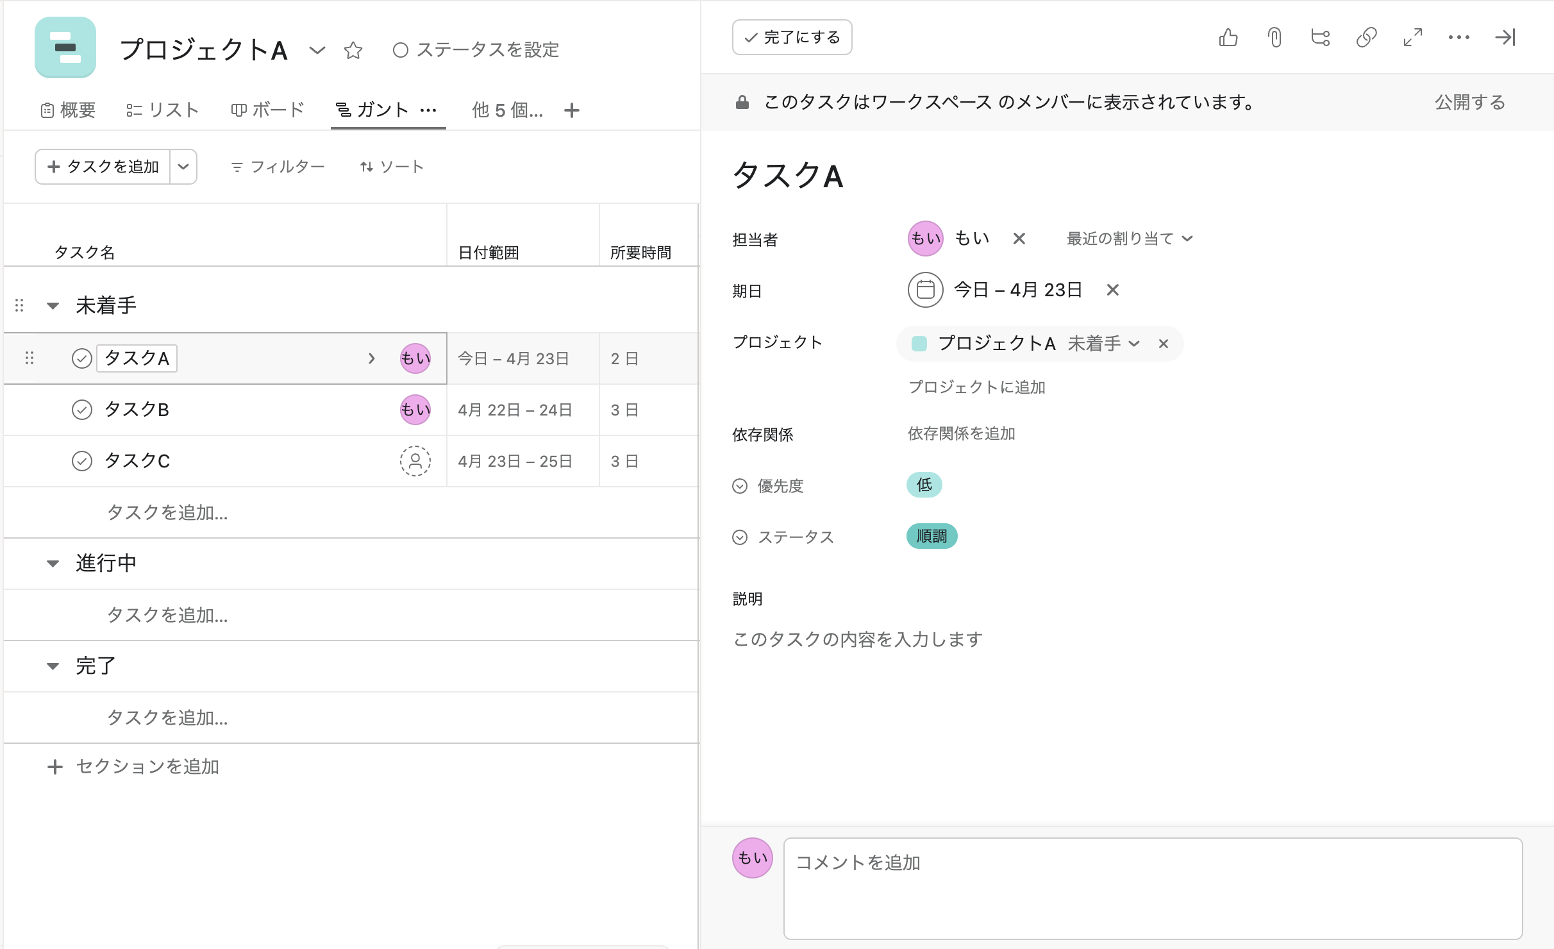Open project name dropdown chevron
Image resolution: width=1554 pixels, height=949 pixels.
[317, 50]
